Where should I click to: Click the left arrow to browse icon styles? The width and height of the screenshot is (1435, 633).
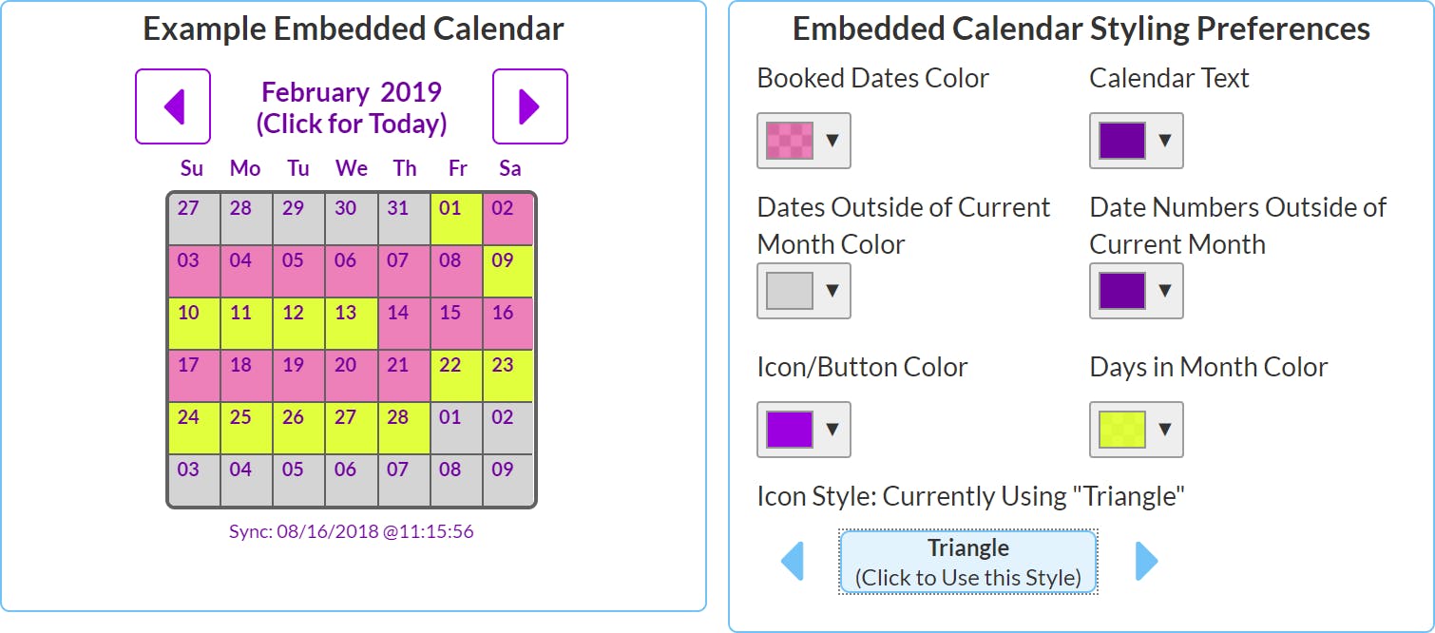pyautogui.click(x=792, y=562)
